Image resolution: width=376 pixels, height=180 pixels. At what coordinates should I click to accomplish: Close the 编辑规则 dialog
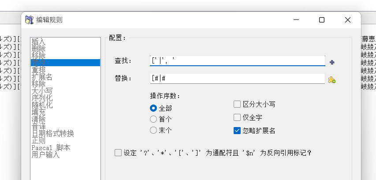[348, 20]
